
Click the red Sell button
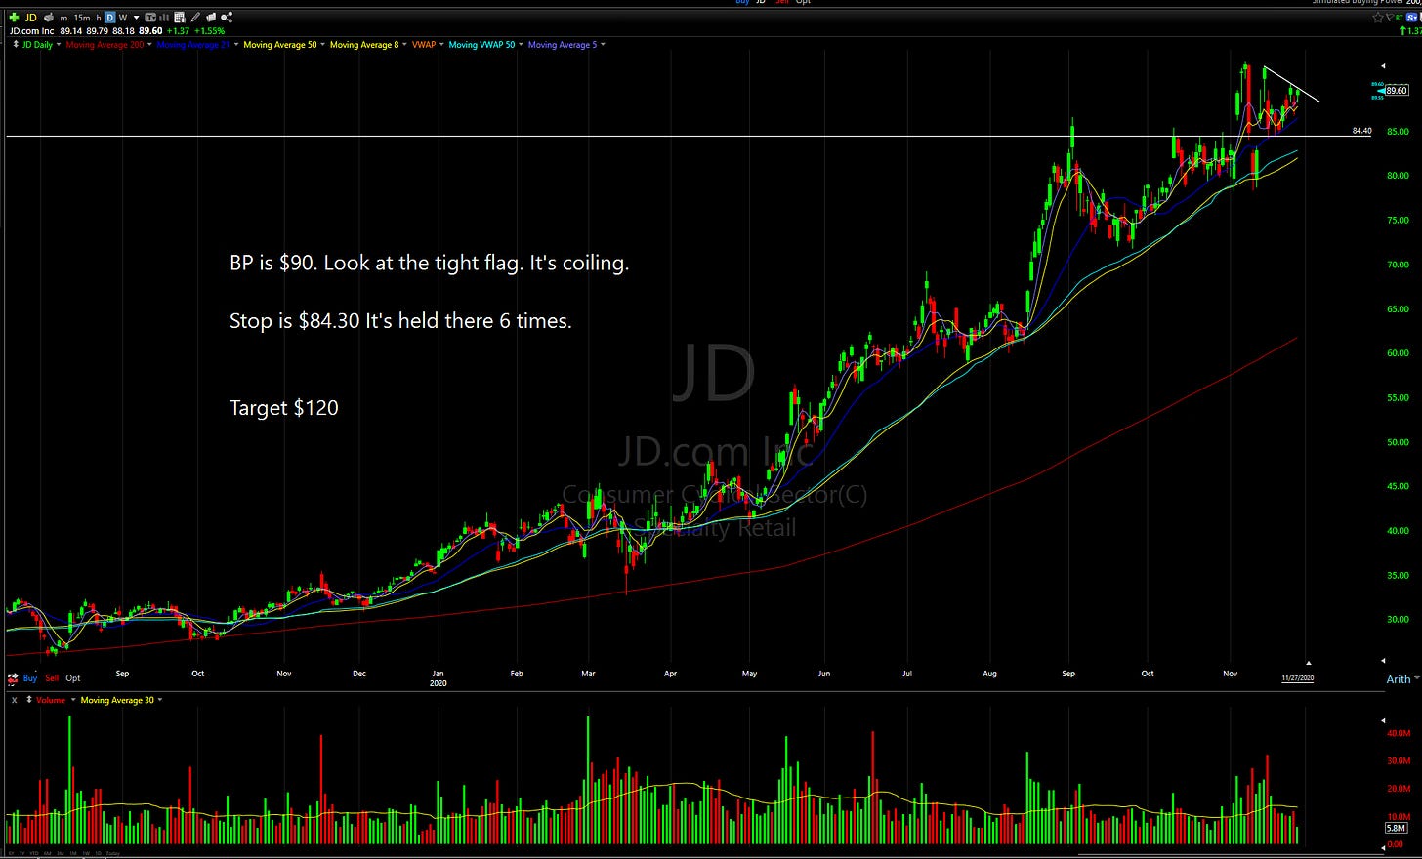click(x=52, y=678)
